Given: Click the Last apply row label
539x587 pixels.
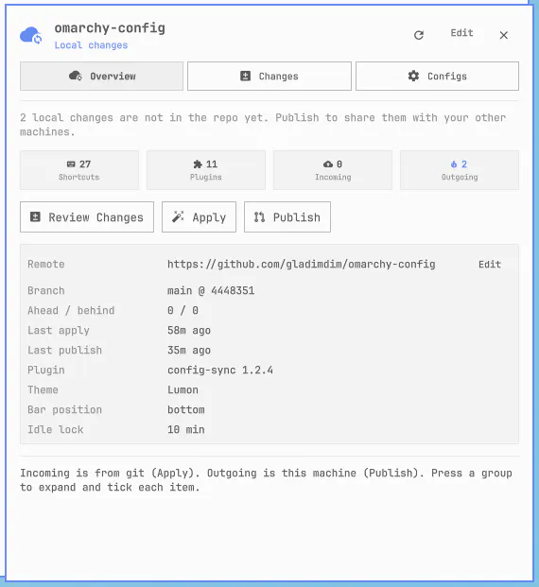Looking at the screenshot, I should point(59,331).
